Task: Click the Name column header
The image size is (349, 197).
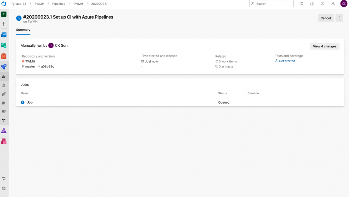Action: pos(25,93)
